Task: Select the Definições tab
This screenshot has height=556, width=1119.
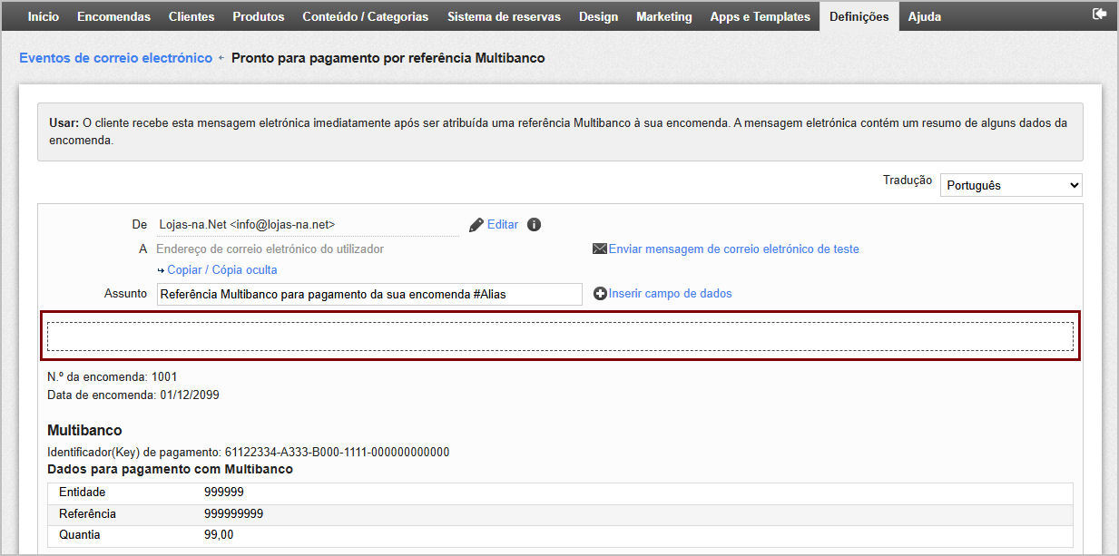Action: coord(859,16)
